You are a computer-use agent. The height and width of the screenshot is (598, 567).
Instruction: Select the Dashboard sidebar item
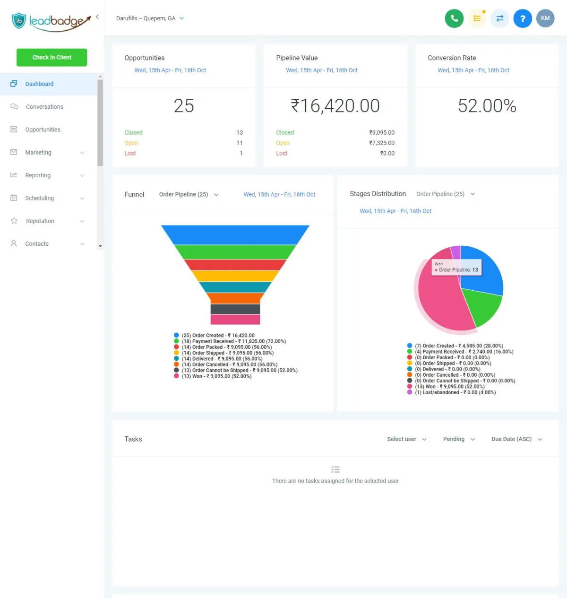click(48, 84)
